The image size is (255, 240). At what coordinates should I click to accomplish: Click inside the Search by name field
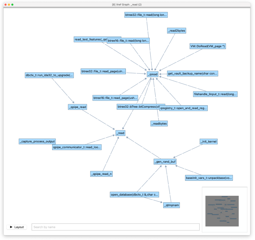pyautogui.click(x=116, y=227)
